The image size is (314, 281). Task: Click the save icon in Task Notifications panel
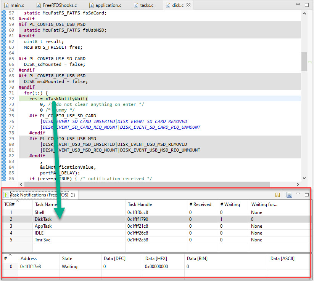coord(289,195)
